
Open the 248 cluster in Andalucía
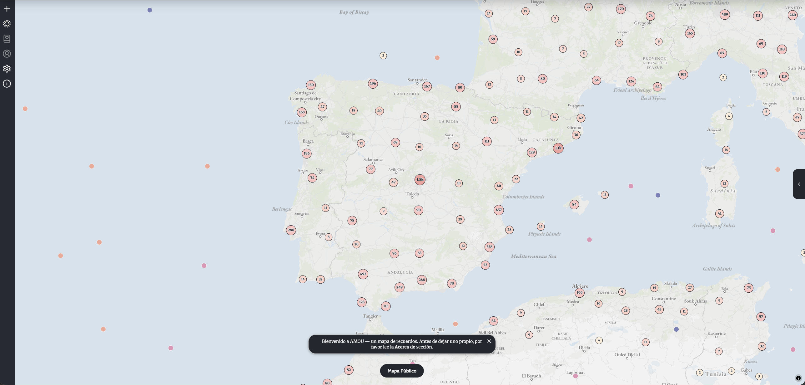(x=422, y=280)
